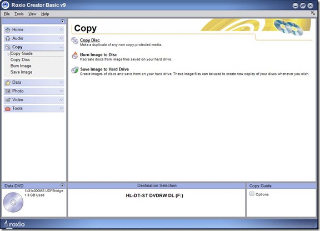Viewport: 320px width, 231px height.
Task: Open the Help menu
Action: click(45, 14)
